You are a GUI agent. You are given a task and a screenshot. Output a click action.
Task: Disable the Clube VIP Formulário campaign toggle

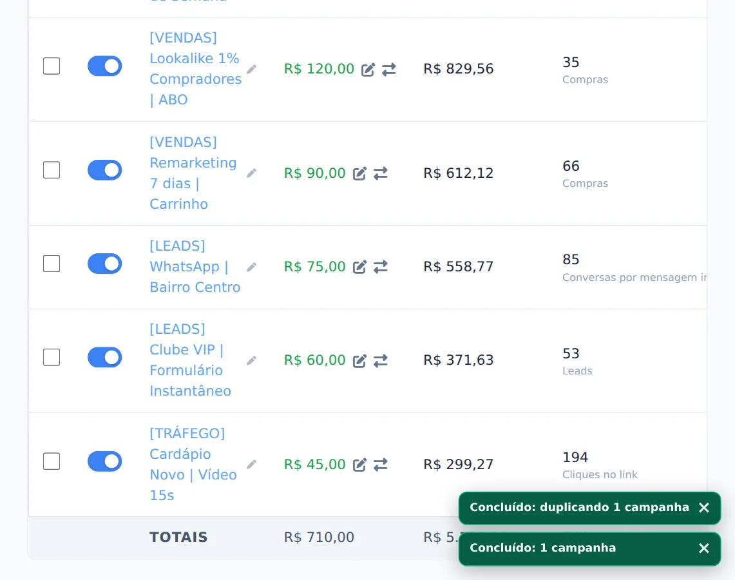click(x=104, y=357)
